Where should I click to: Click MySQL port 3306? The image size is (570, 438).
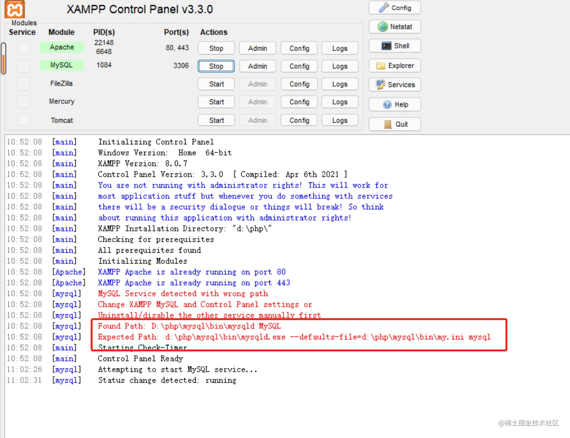(x=181, y=66)
